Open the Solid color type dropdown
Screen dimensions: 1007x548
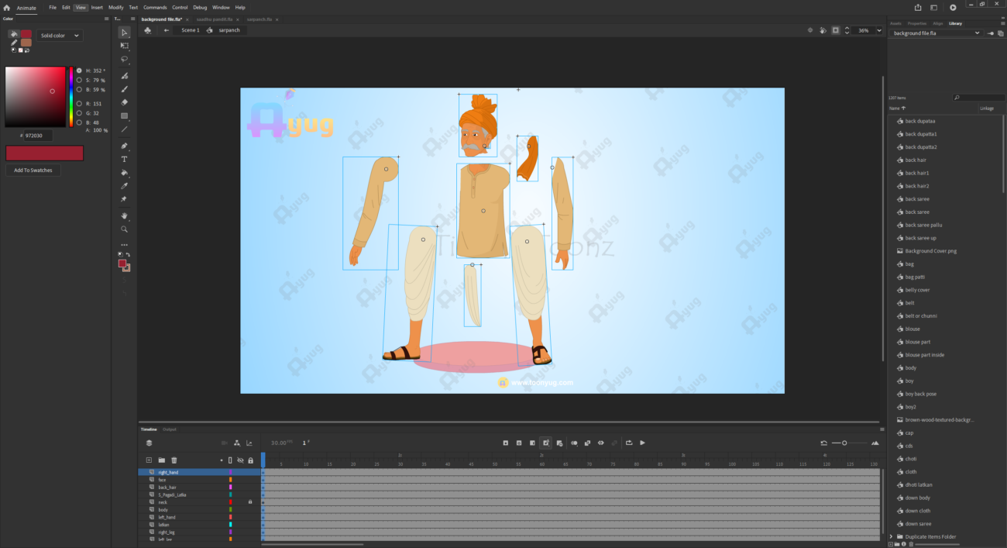[x=60, y=36]
